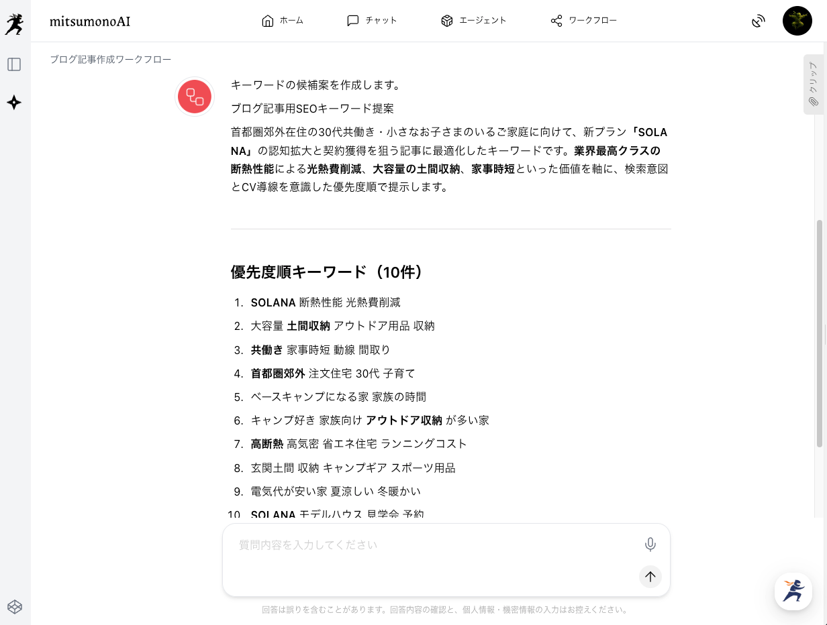Click the cube icon at sidebar bottom
The image size is (827, 625).
click(x=14, y=607)
